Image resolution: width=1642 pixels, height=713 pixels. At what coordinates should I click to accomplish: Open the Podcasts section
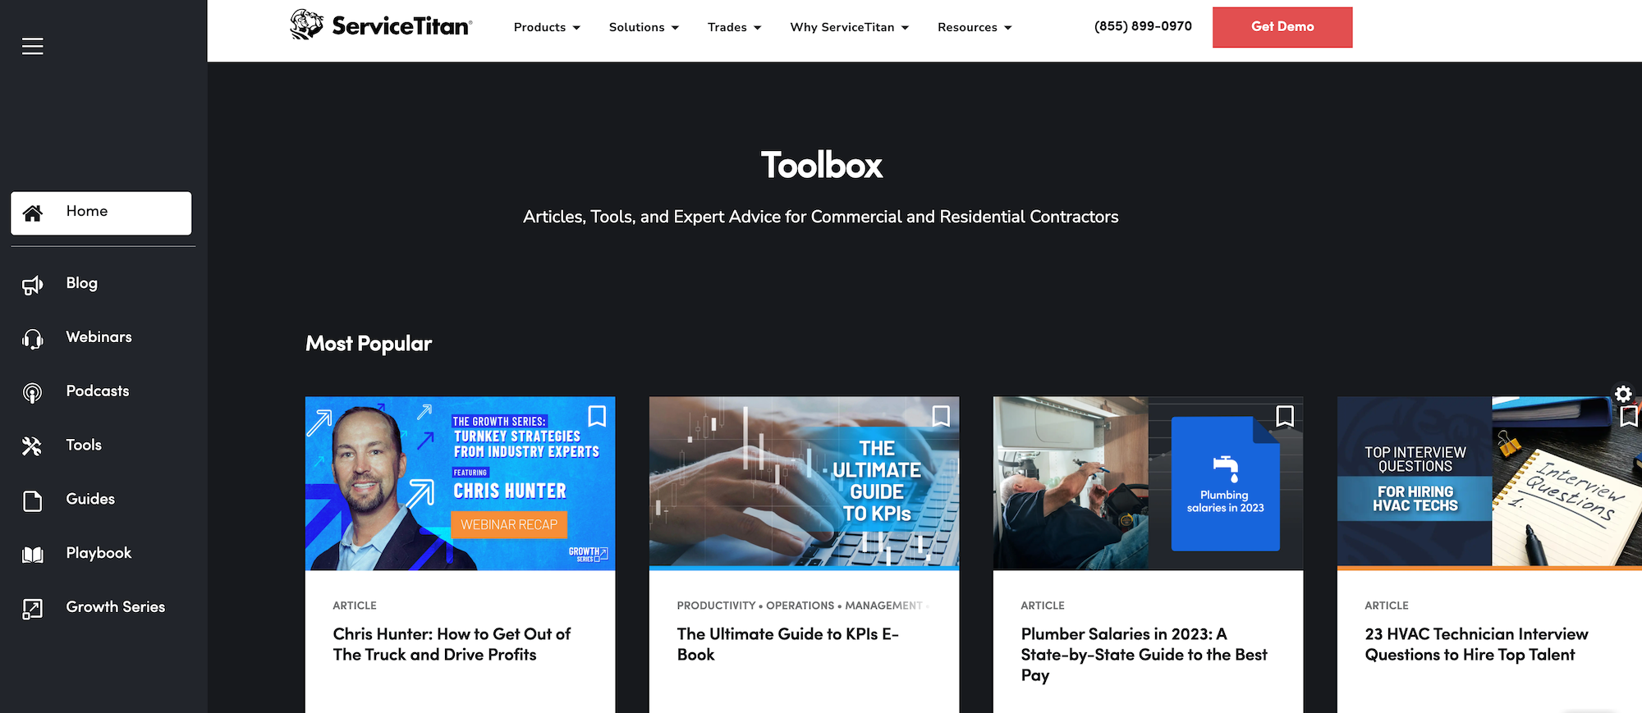(x=98, y=391)
